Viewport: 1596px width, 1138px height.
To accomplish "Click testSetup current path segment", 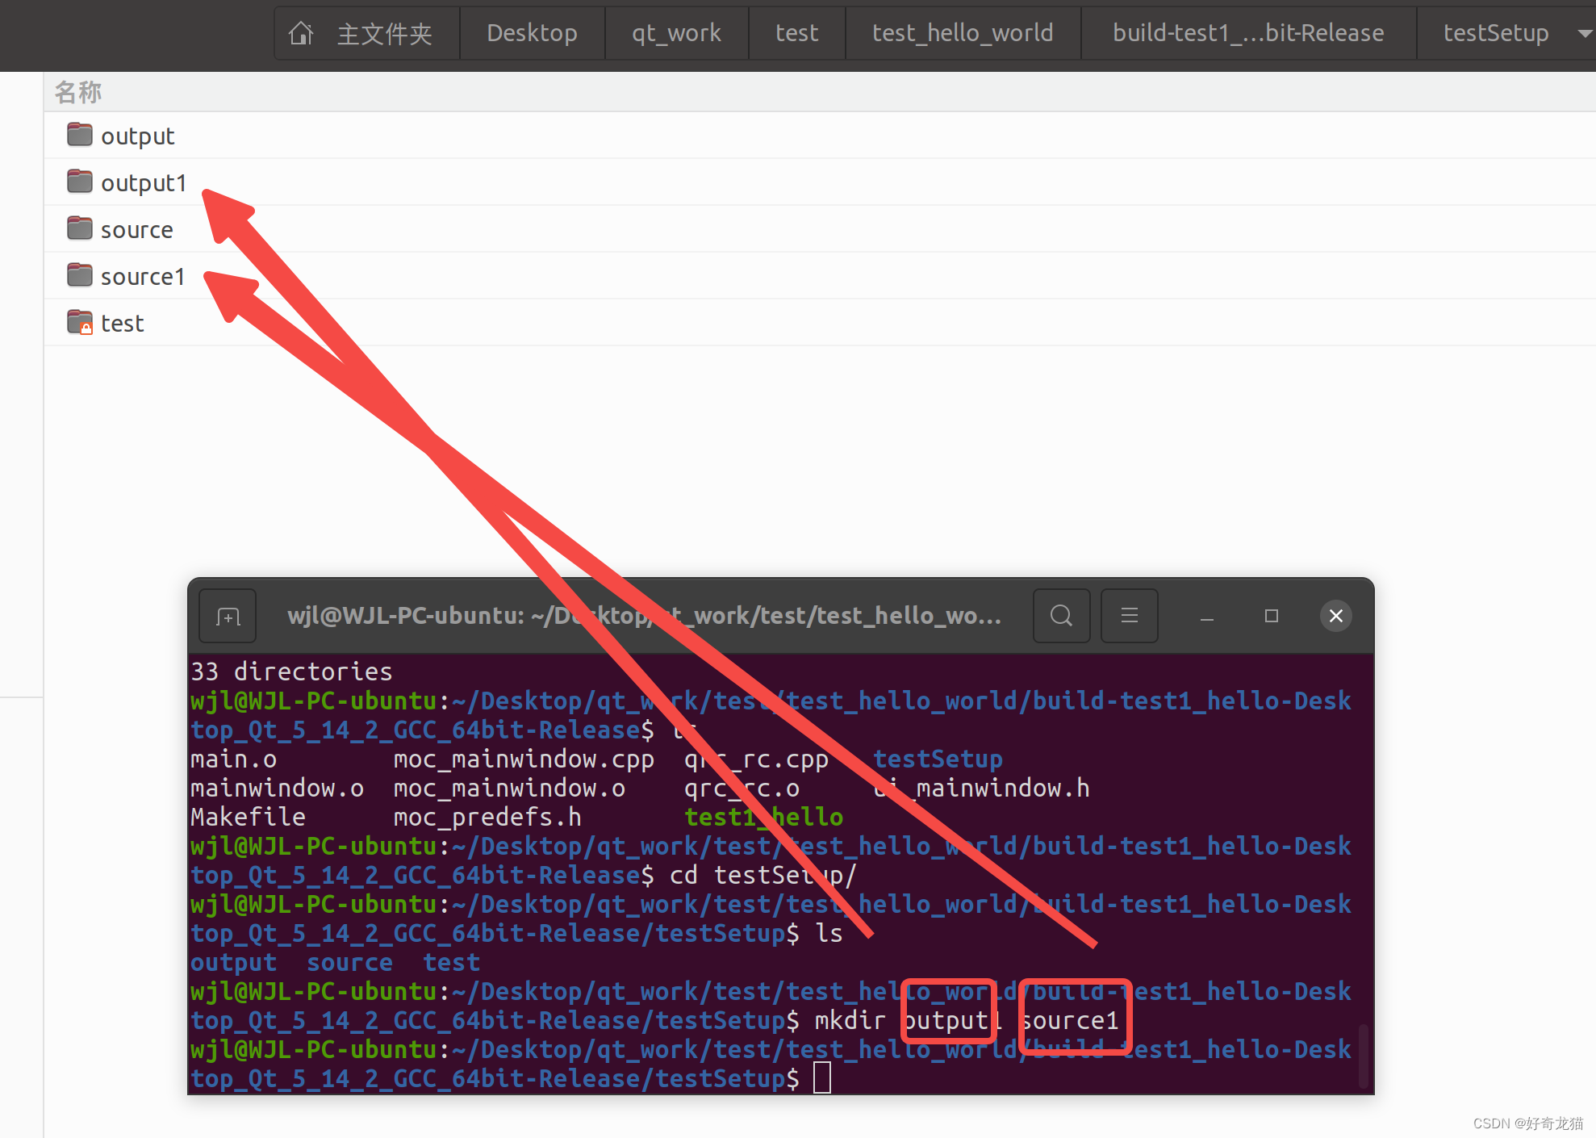I will (x=1495, y=33).
